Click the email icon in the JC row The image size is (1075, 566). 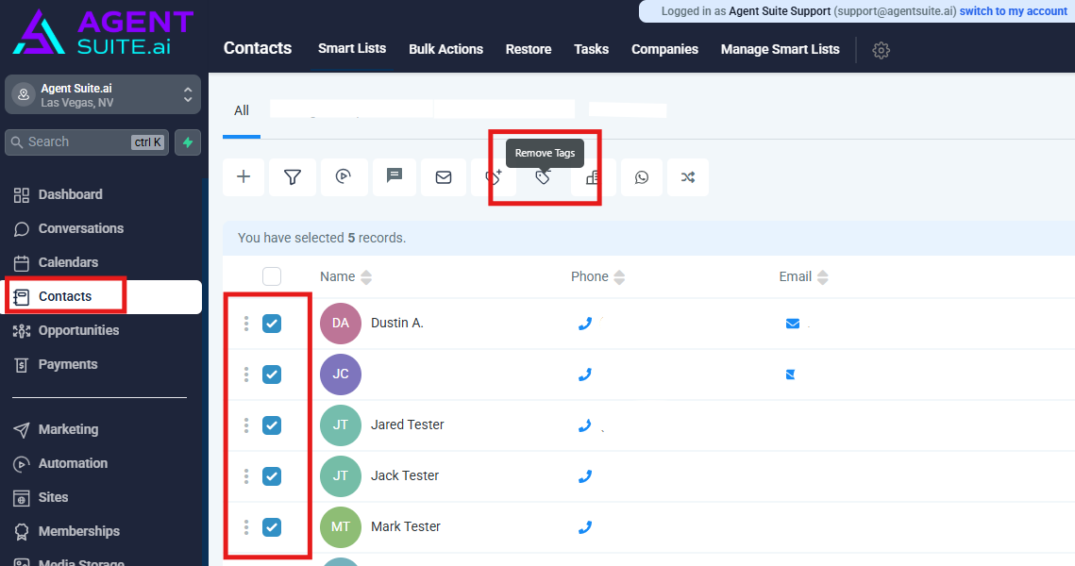[791, 375]
